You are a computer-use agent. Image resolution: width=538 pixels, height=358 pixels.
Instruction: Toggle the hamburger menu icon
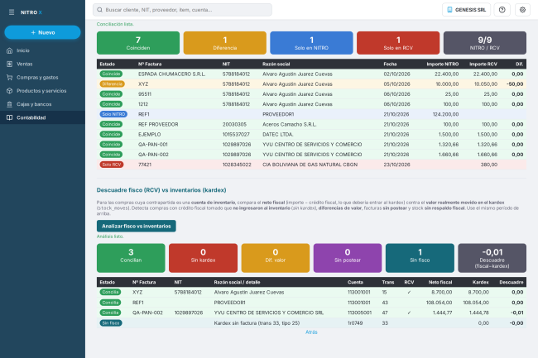click(12, 12)
